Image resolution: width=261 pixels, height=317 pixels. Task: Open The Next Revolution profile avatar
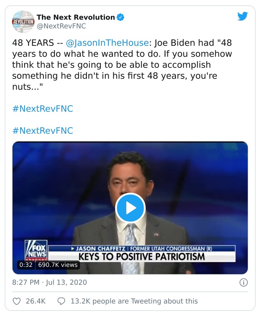click(23, 22)
